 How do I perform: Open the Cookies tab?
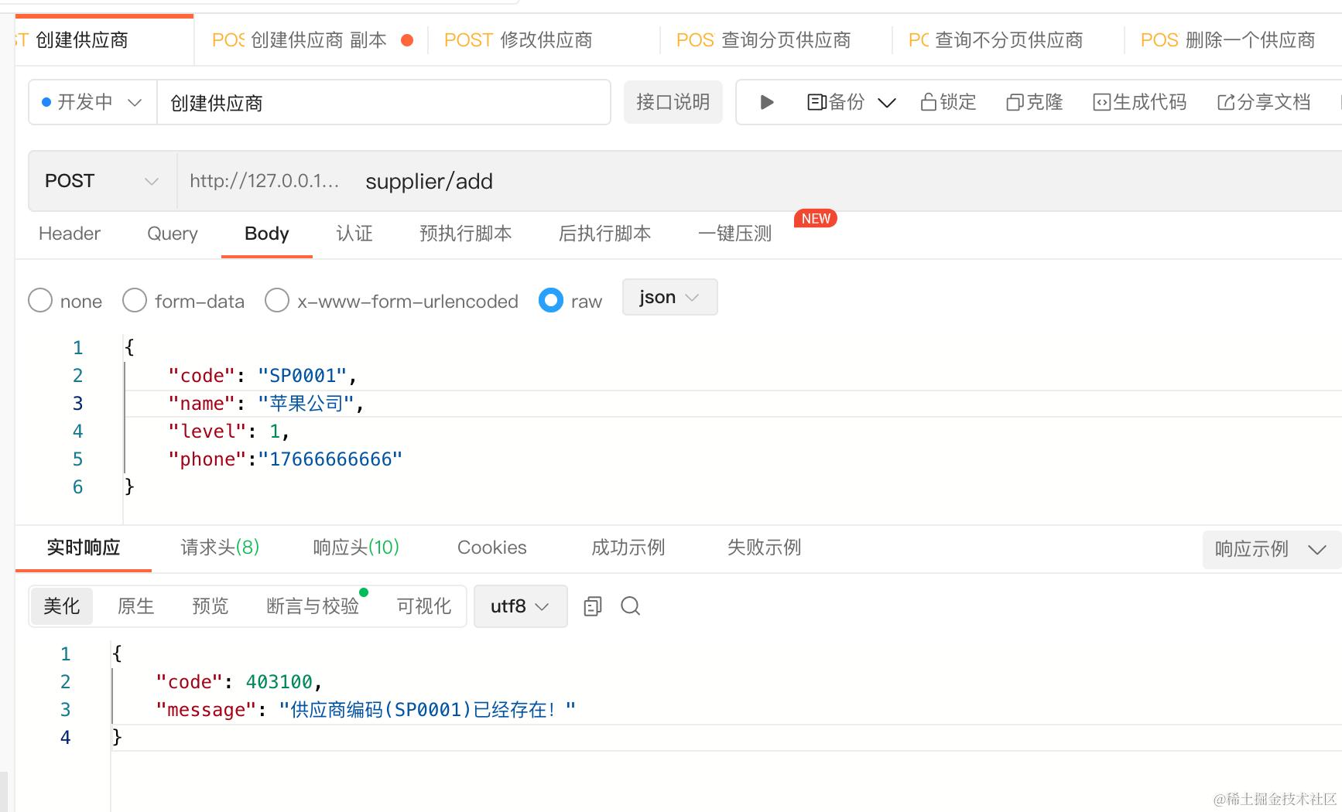click(492, 548)
